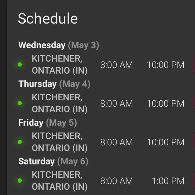Open Thursday's Kitchener, Ontario (IN) location
This screenshot has height=195, width=195.
(59, 103)
